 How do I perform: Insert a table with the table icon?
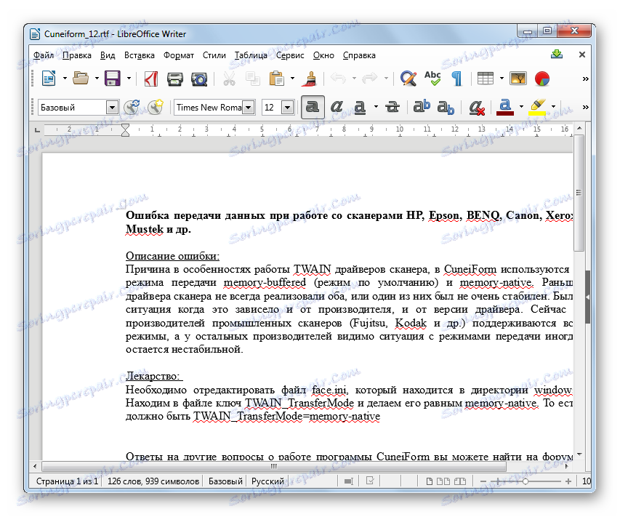point(485,79)
